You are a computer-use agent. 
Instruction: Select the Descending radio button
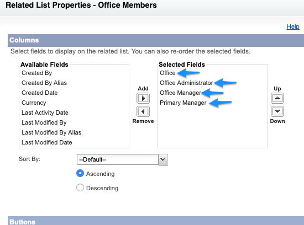[x=80, y=187]
